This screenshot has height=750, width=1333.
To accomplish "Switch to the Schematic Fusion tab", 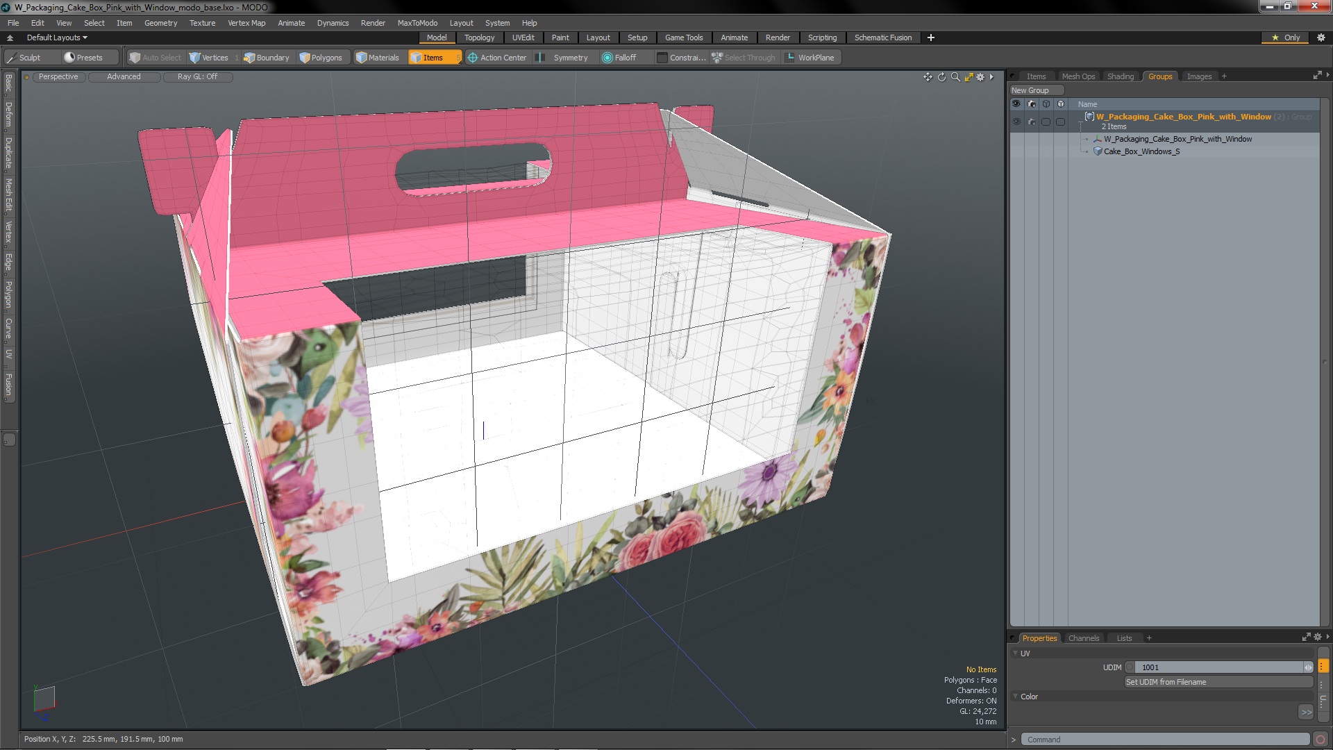I will coord(882,37).
